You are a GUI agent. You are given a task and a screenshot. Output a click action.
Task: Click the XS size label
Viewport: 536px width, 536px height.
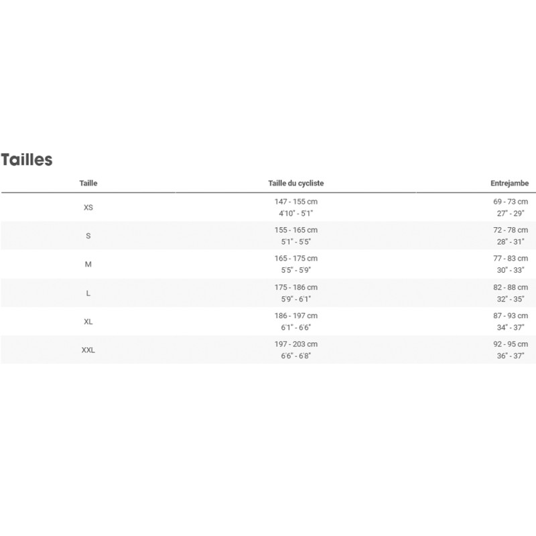coord(88,208)
